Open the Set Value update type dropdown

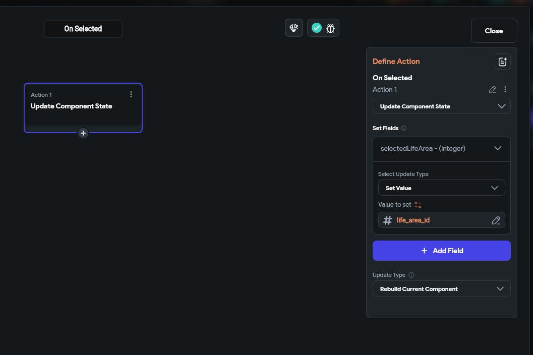click(441, 188)
